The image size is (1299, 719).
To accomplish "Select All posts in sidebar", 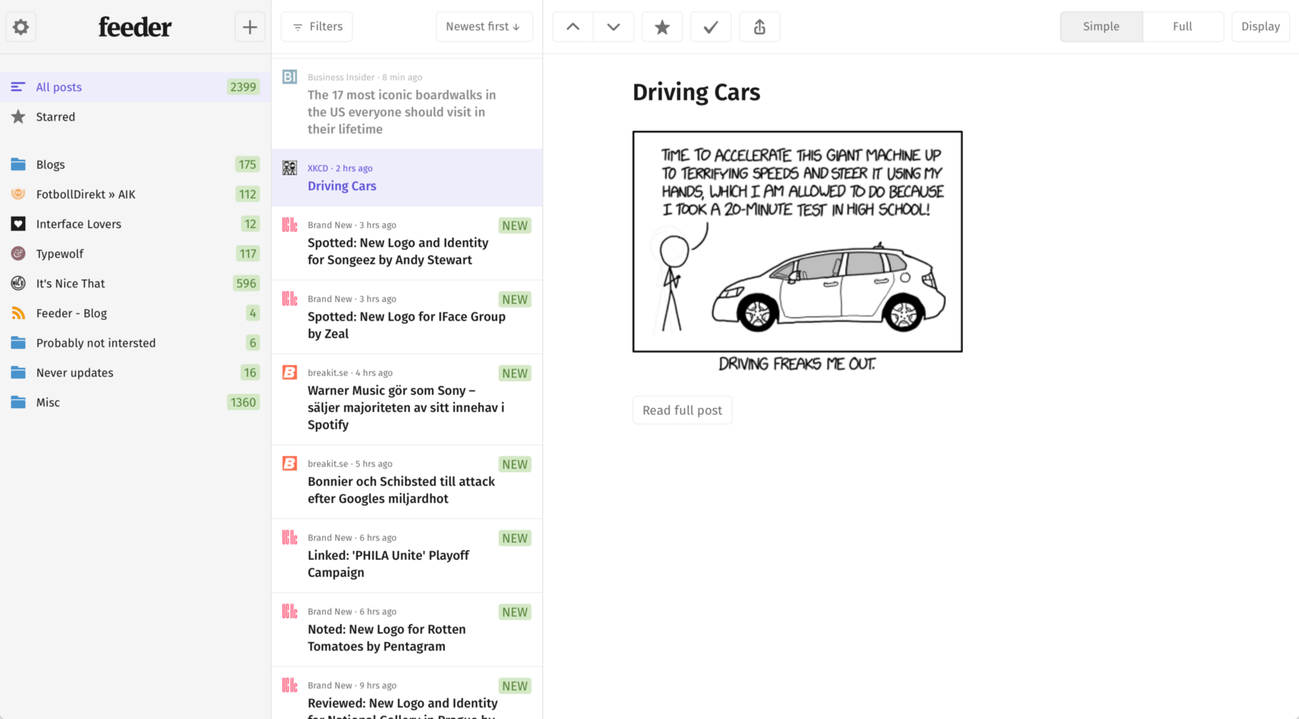I will [x=136, y=87].
